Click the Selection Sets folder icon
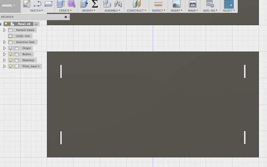Screen dimensions: 267x167 [x=10, y=42]
